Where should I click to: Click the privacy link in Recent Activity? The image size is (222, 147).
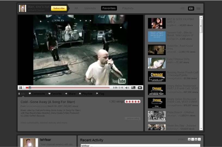coord(182,139)
